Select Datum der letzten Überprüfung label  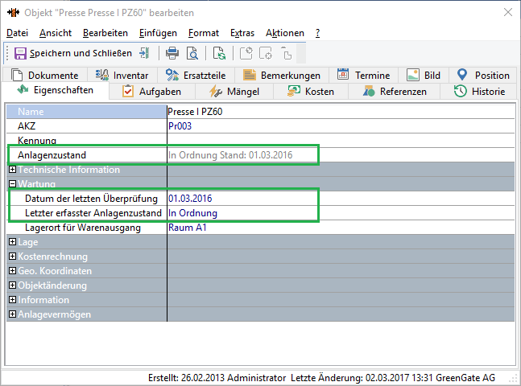pyautogui.click(x=91, y=199)
